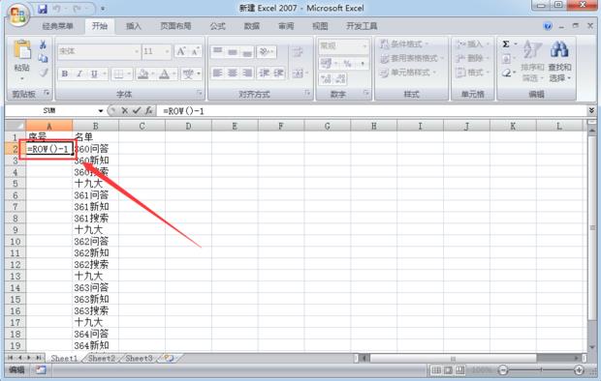Open Format as Table dropdown
Screen dimensions: 601x381
coord(412,58)
